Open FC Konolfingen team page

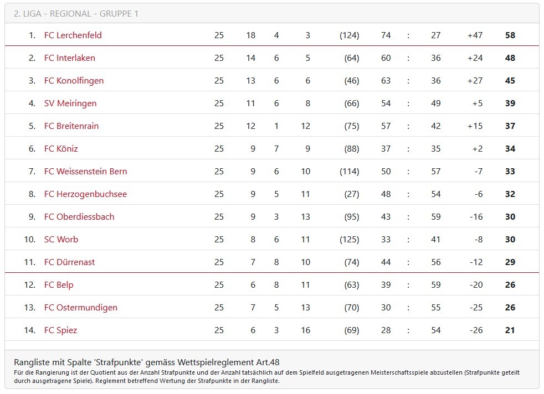pyautogui.click(x=74, y=80)
